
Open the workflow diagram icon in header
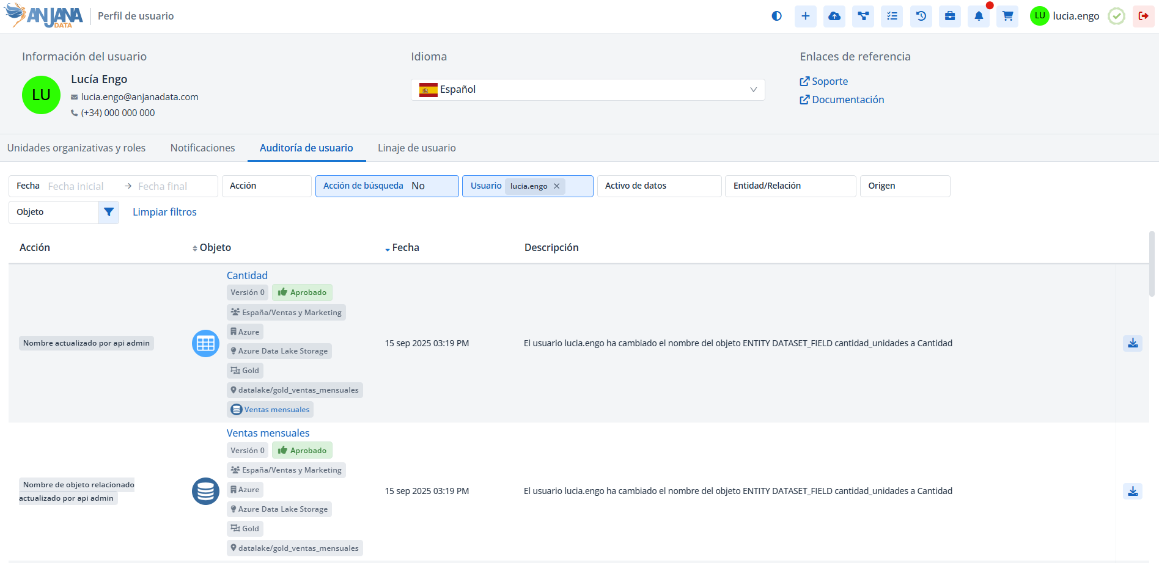[x=863, y=16]
